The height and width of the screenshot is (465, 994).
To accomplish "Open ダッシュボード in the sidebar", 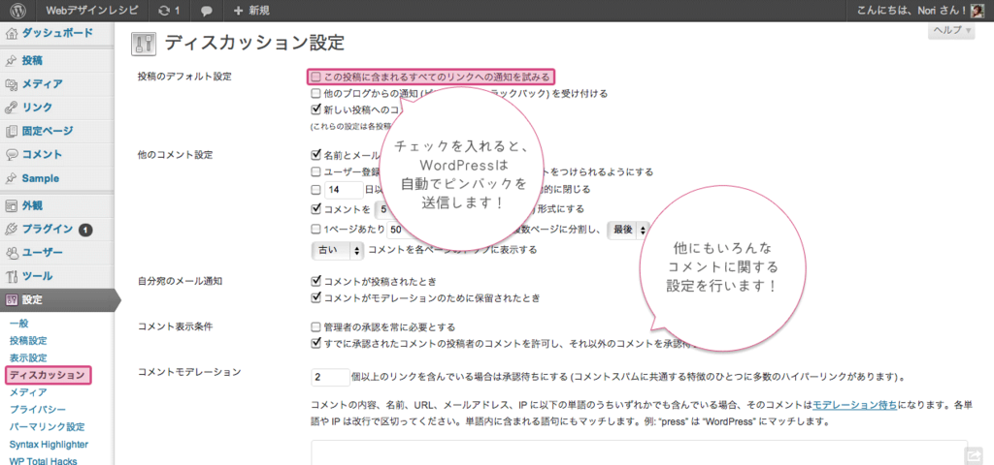I will (x=57, y=34).
